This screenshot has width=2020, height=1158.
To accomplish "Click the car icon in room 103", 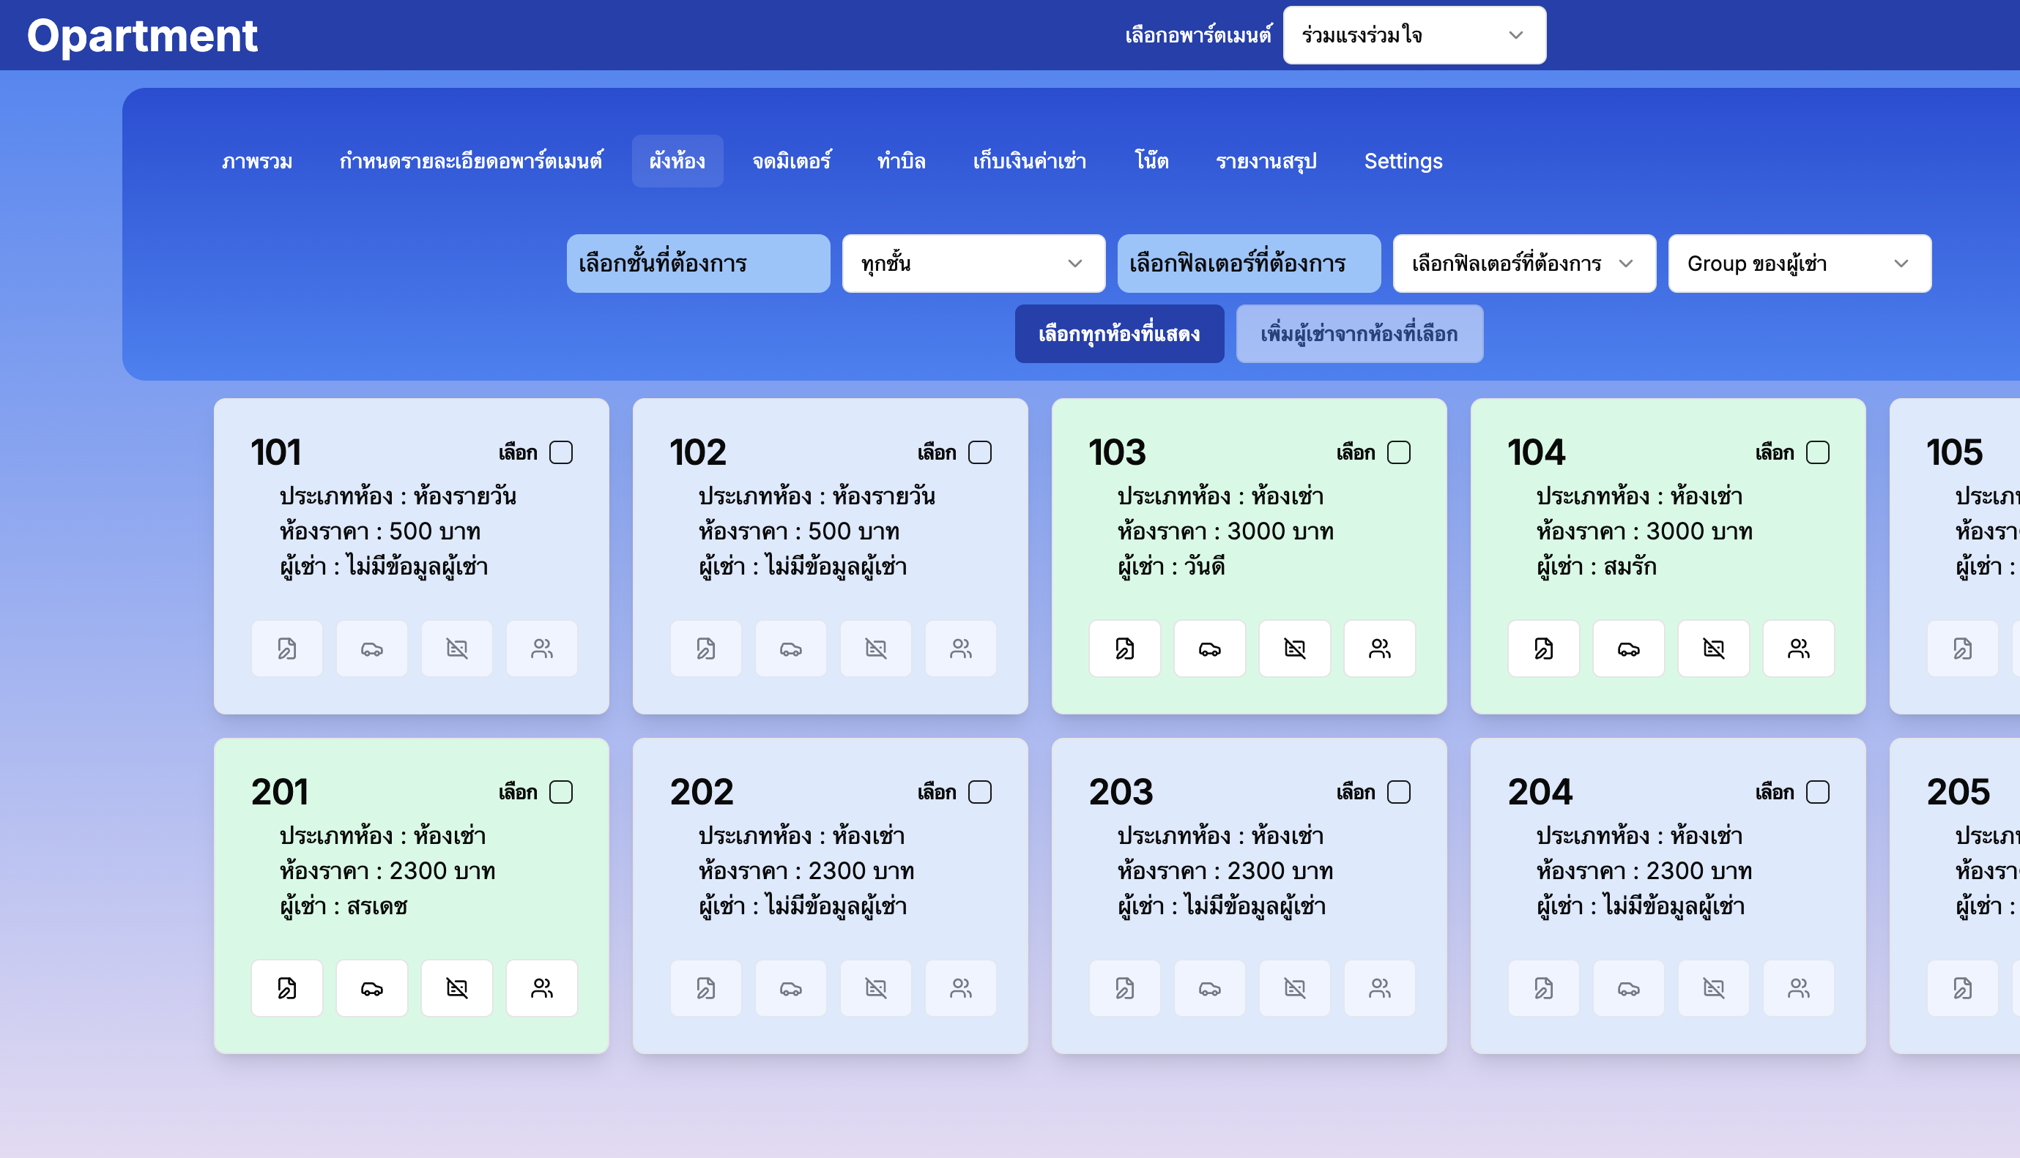I will coord(1209,649).
